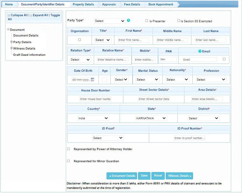Expand the ID Proof select list
Screen dimensions: 242x193
[x=108, y=138]
